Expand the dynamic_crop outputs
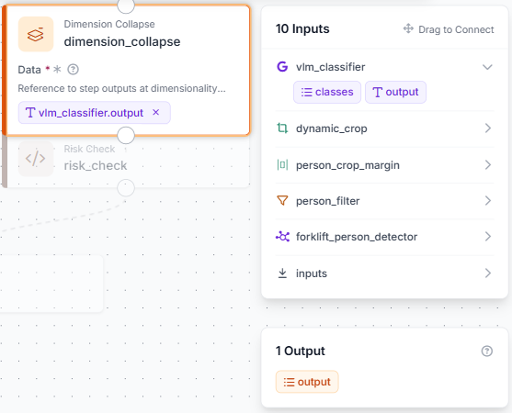 [x=488, y=128]
